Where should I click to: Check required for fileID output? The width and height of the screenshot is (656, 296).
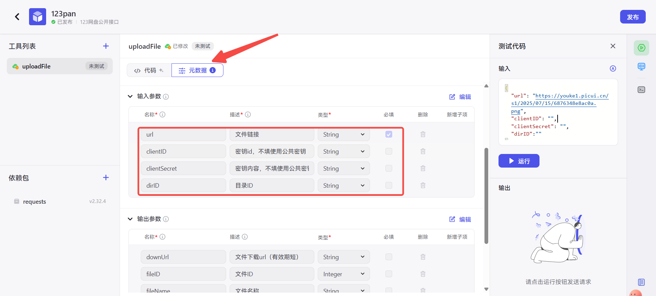(389, 274)
